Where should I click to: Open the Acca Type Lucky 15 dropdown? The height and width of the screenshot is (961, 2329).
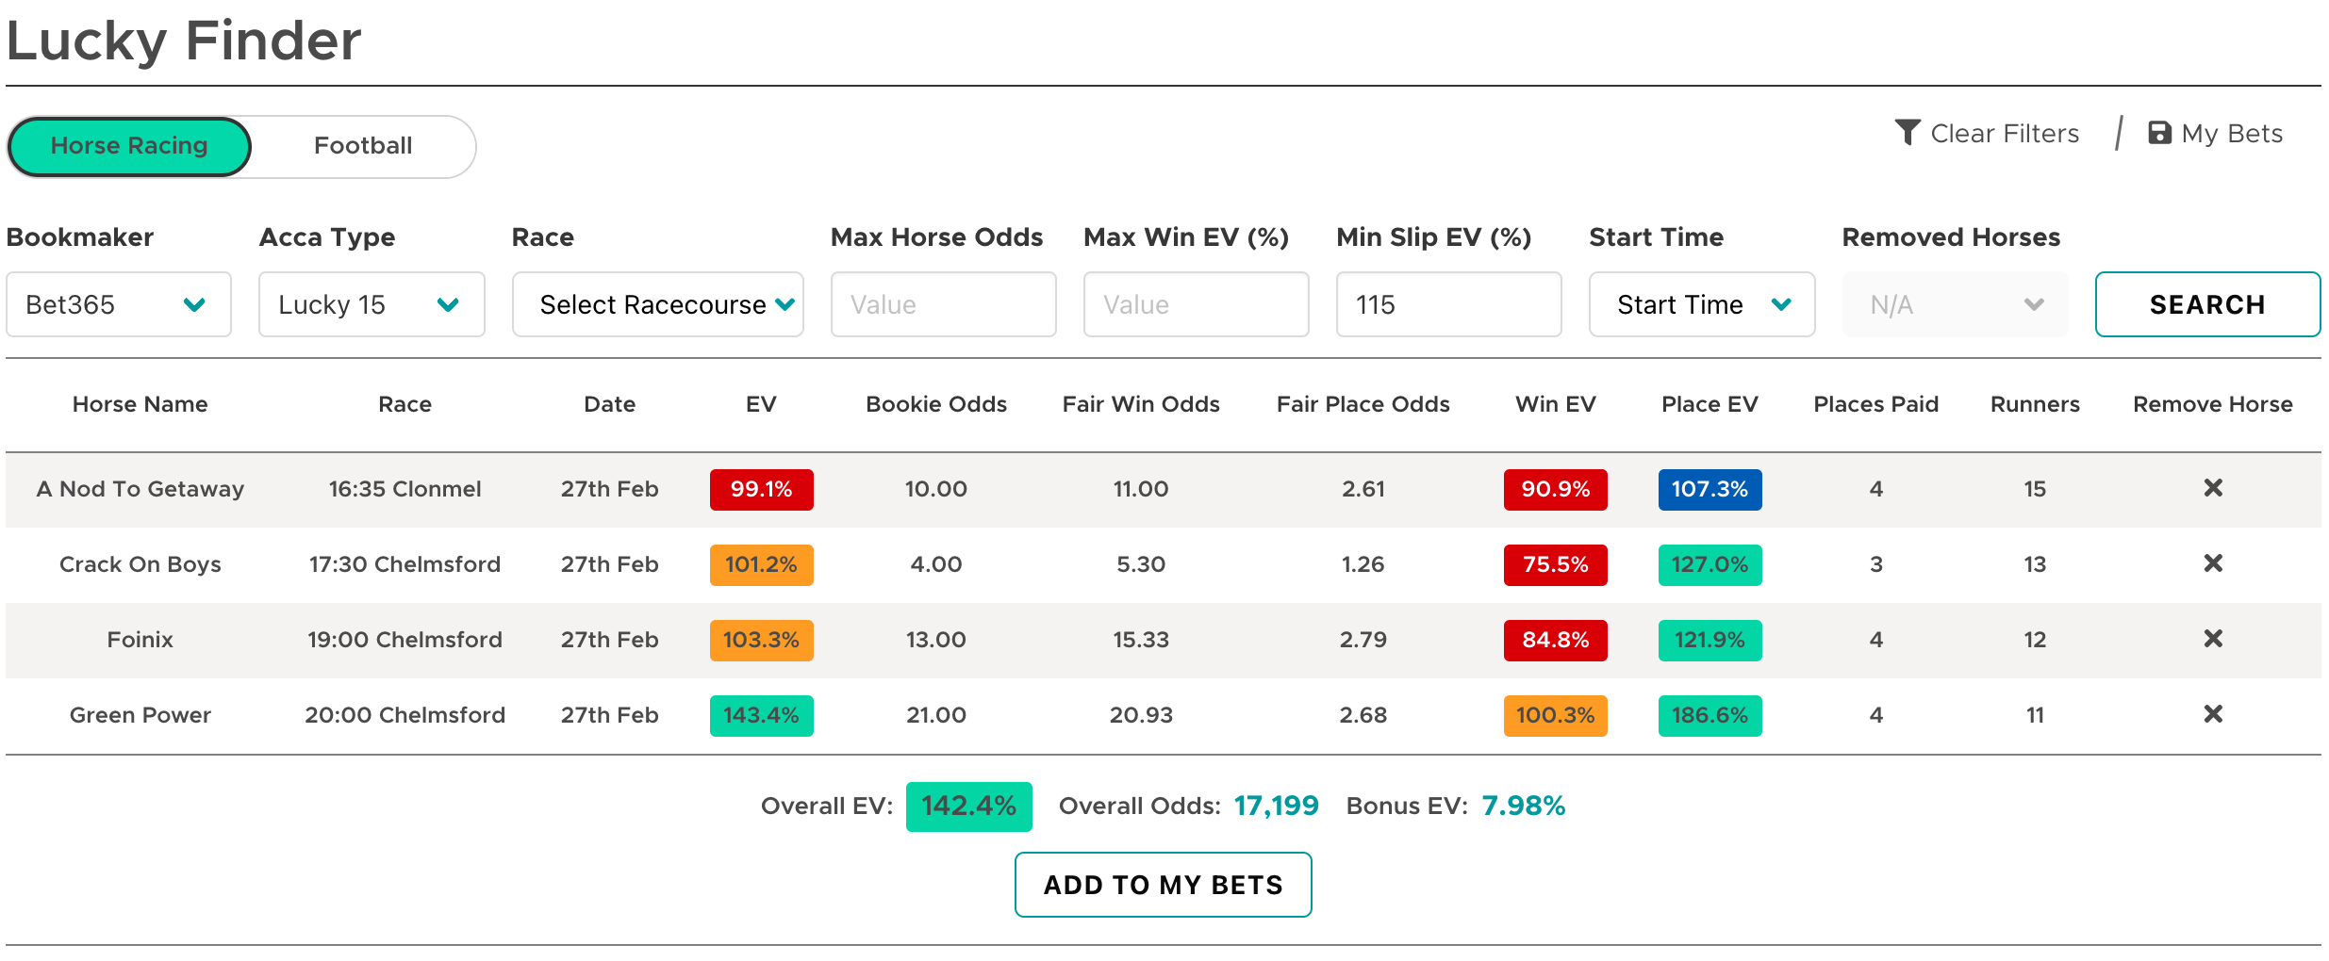[372, 304]
